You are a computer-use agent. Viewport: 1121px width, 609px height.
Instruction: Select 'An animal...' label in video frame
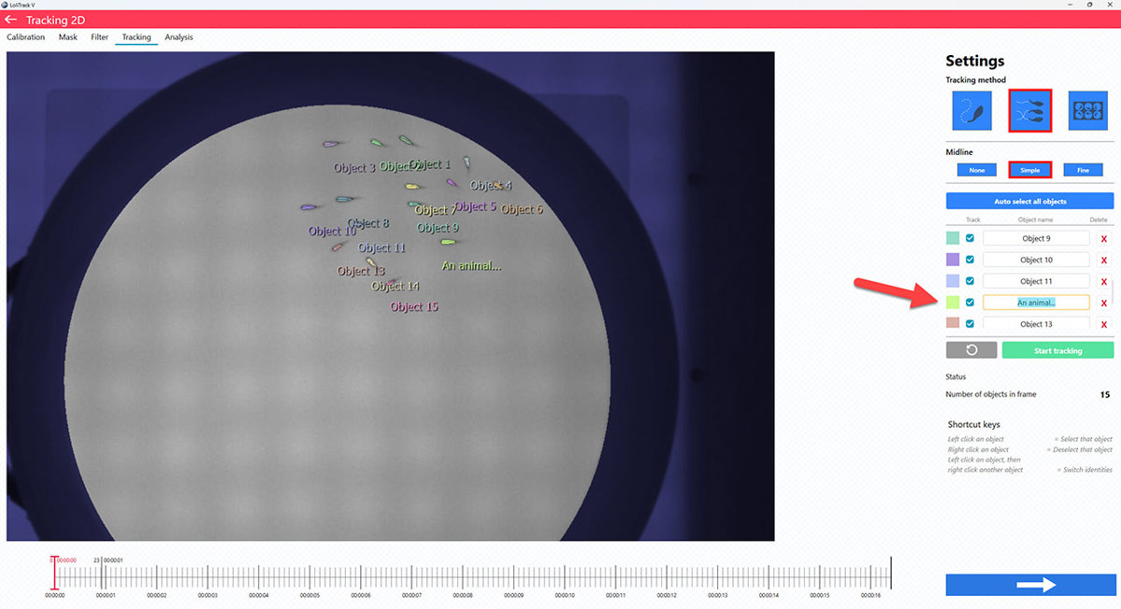pyautogui.click(x=471, y=265)
